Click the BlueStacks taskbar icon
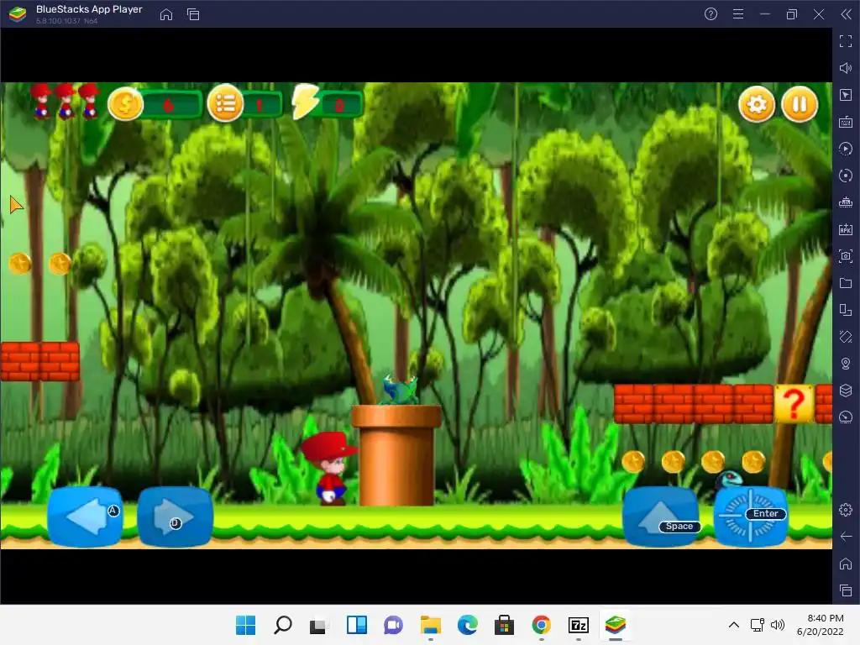The image size is (860, 645). point(616,625)
